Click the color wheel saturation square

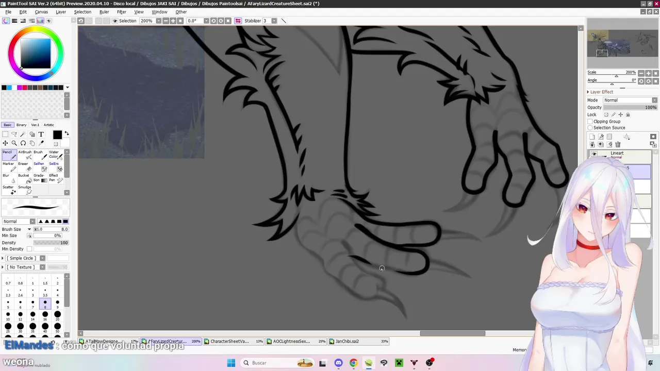[36, 53]
